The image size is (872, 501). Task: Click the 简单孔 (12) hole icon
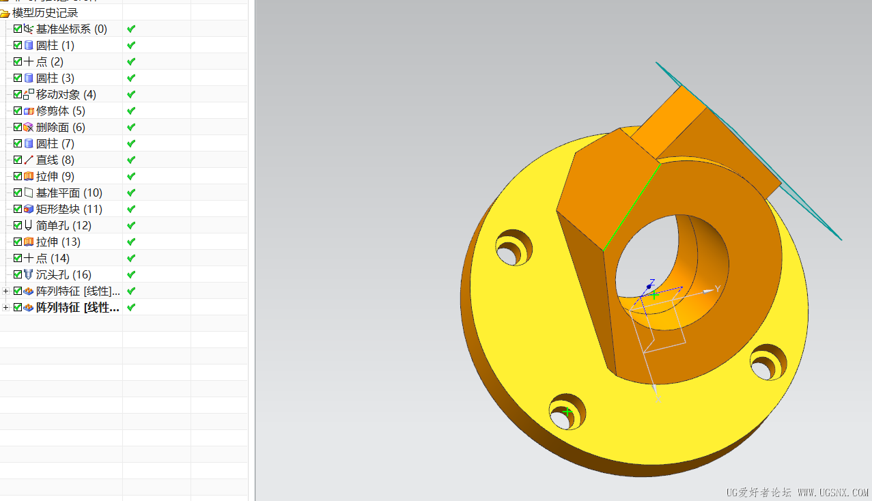click(29, 225)
